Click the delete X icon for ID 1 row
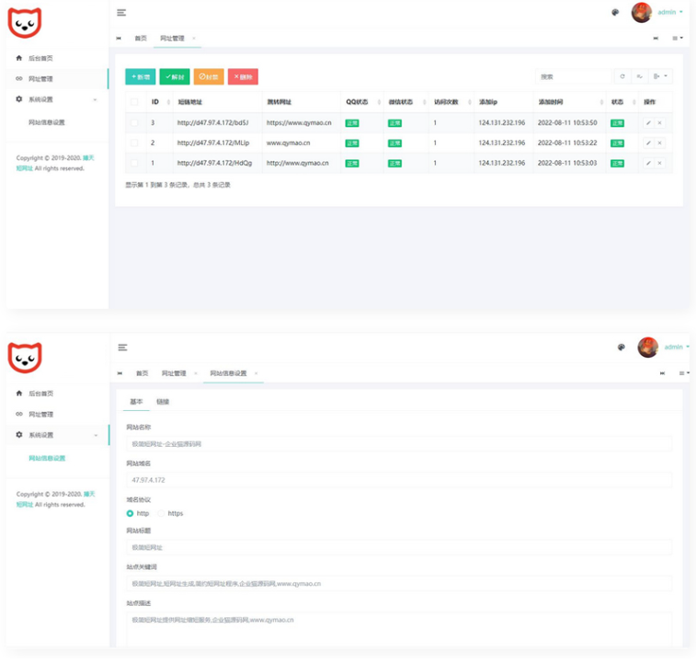697x663 pixels. click(x=659, y=163)
